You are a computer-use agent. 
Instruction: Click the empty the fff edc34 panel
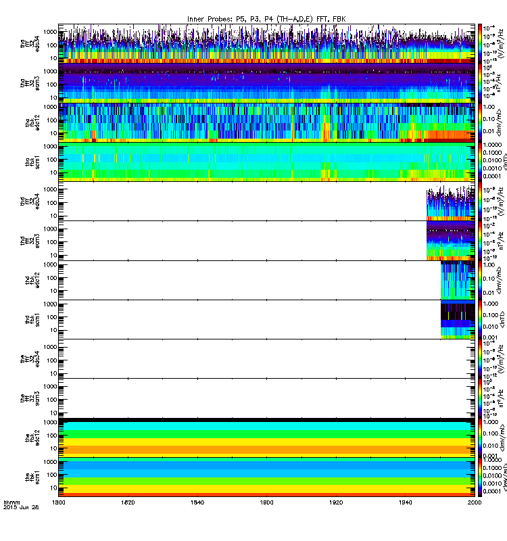266,359
